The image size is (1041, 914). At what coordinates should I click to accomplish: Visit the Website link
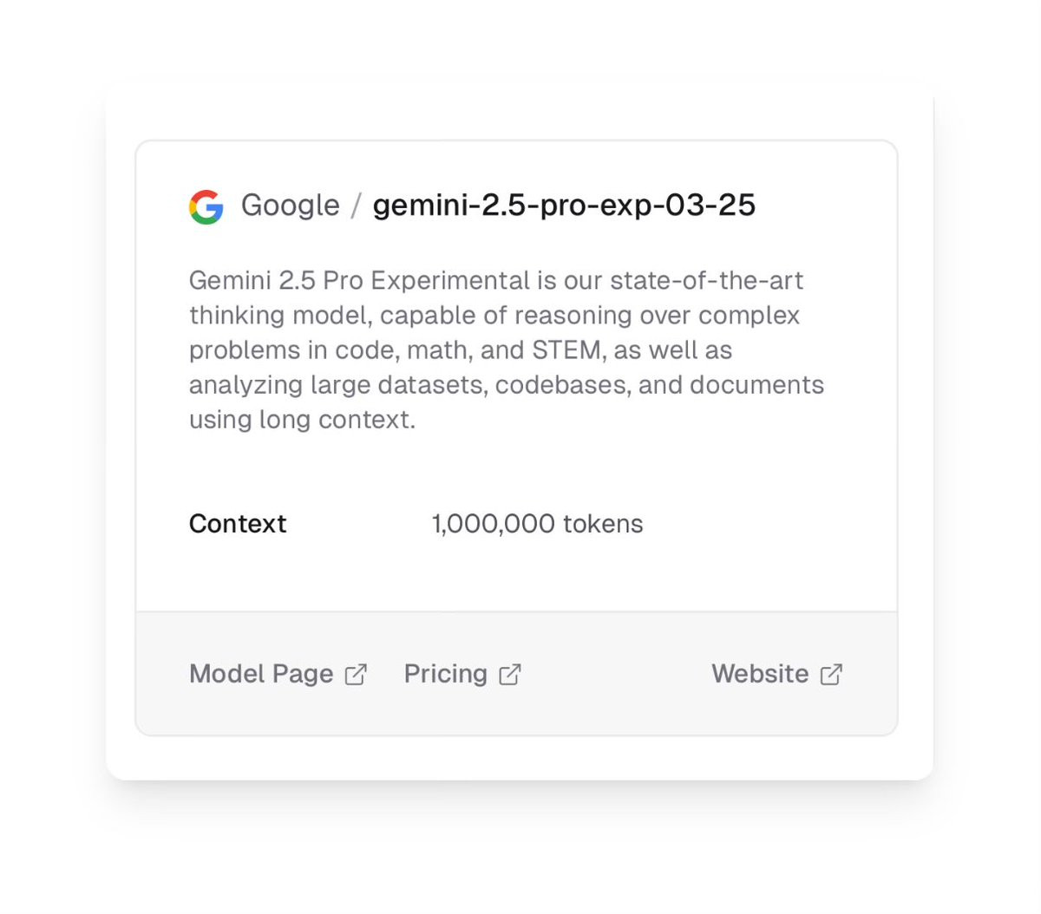[777, 674]
